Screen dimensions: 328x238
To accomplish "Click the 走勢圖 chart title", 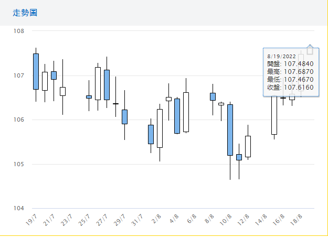I will coord(25,12).
